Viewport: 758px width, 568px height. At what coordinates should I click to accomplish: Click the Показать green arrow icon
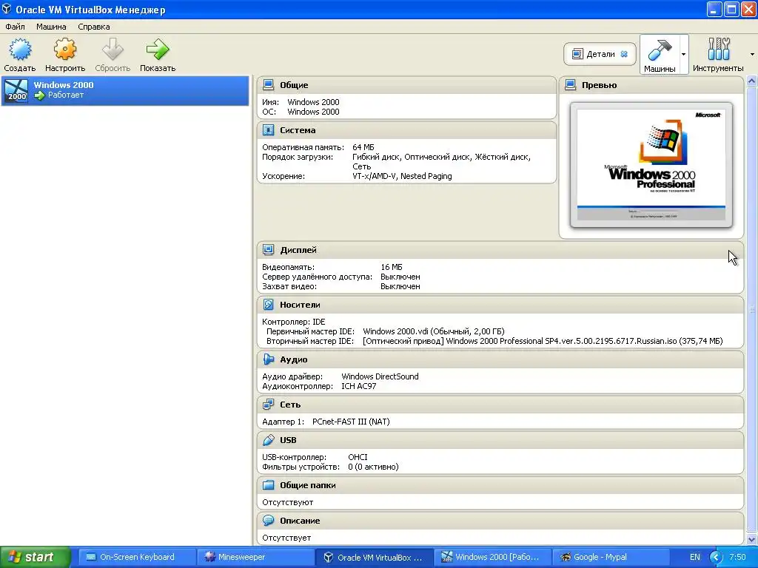158,50
